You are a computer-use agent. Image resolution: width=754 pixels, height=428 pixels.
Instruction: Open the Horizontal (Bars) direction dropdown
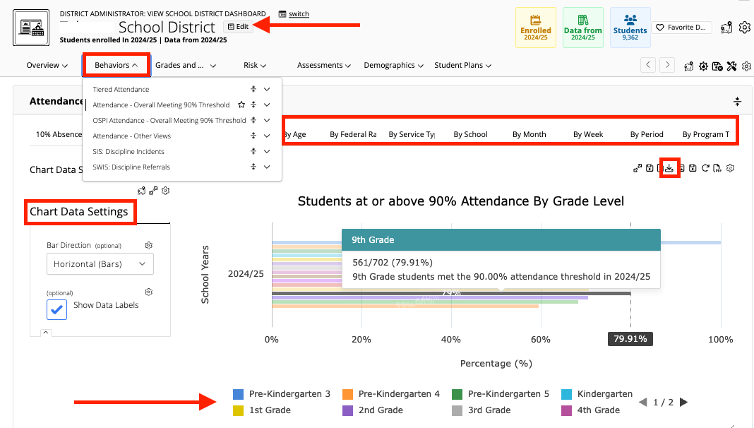[x=100, y=263]
